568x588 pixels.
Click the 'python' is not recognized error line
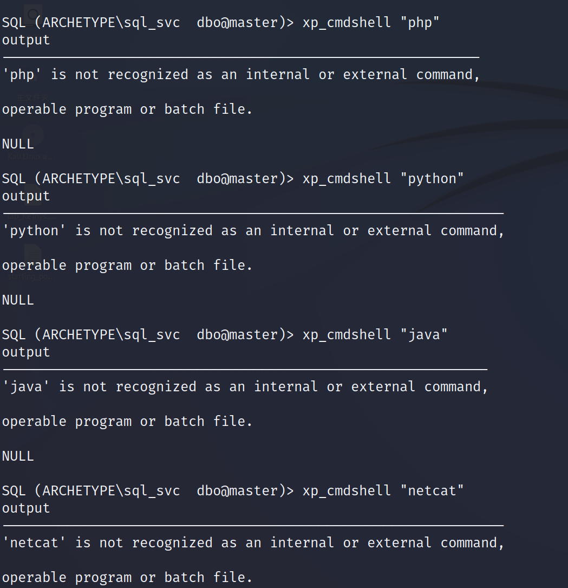click(x=253, y=231)
